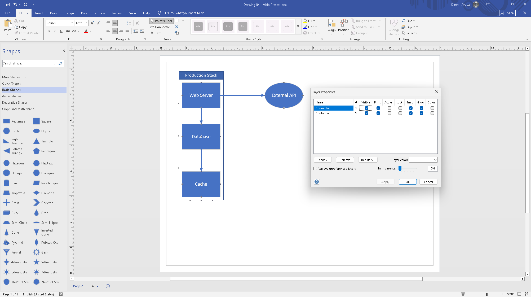Click the Search shapes input field
This screenshot has width=531, height=297.
28,63
